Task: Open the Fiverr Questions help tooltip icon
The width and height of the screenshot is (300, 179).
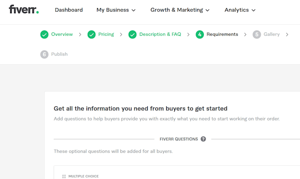Action: (x=203, y=139)
